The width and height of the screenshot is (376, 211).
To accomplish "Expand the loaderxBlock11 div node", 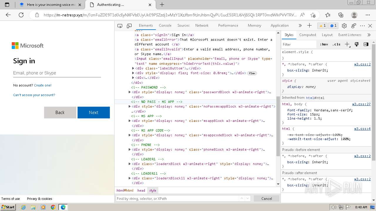I will (130, 178).
